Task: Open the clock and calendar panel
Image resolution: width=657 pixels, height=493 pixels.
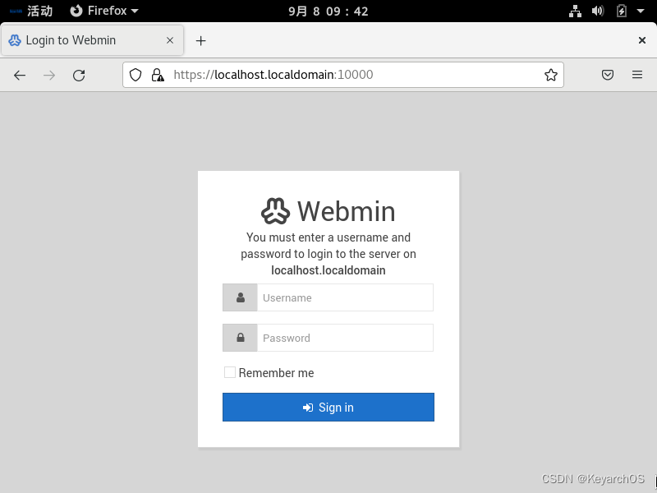Action: pyautogui.click(x=328, y=11)
